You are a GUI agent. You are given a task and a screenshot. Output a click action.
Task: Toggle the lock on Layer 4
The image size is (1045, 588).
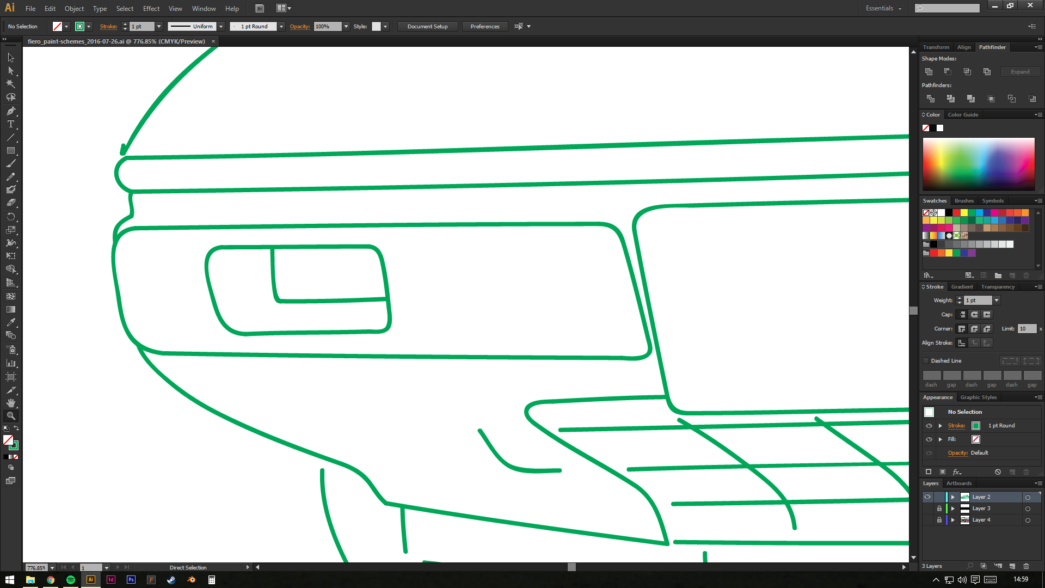click(x=939, y=520)
